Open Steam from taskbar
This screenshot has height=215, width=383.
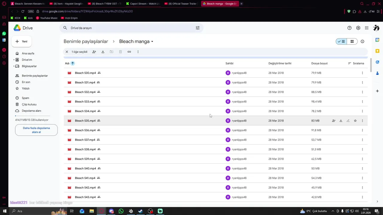click(140, 211)
